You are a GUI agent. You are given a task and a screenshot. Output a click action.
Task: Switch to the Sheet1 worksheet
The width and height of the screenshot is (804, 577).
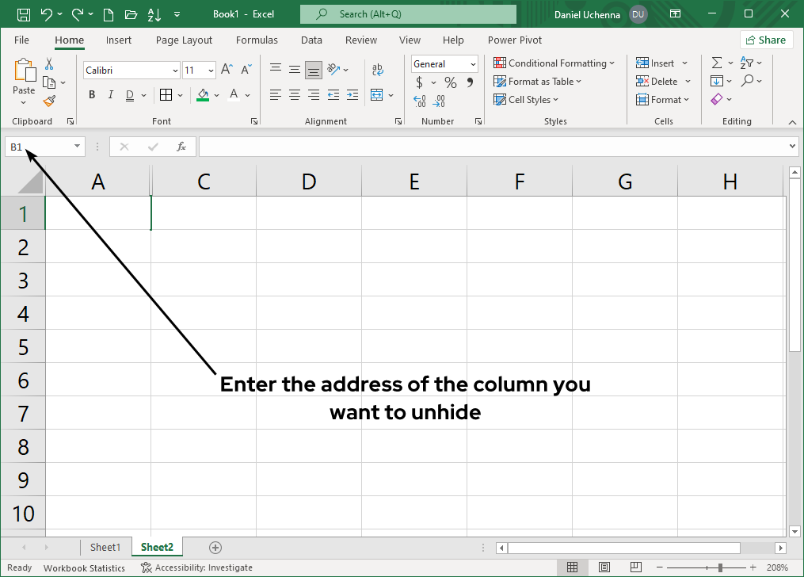[x=106, y=547]
